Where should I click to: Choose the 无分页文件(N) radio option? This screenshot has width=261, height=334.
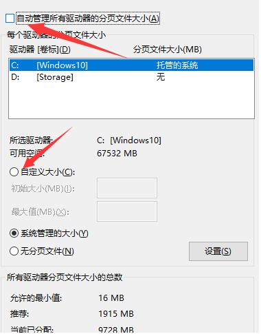[14, 251]
